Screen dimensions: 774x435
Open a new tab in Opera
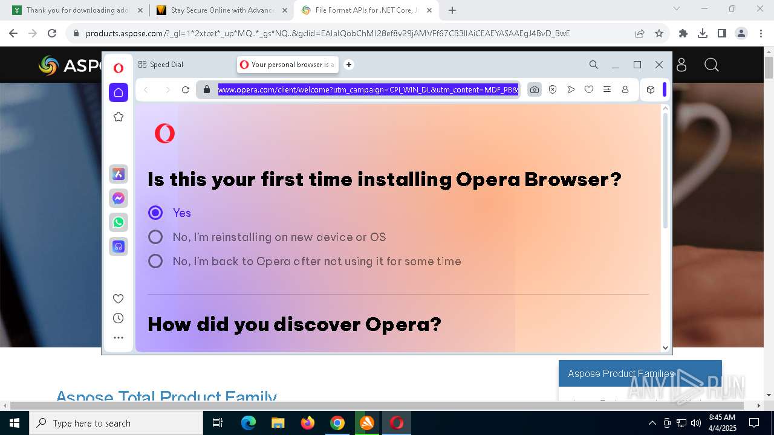click(349, 65)
